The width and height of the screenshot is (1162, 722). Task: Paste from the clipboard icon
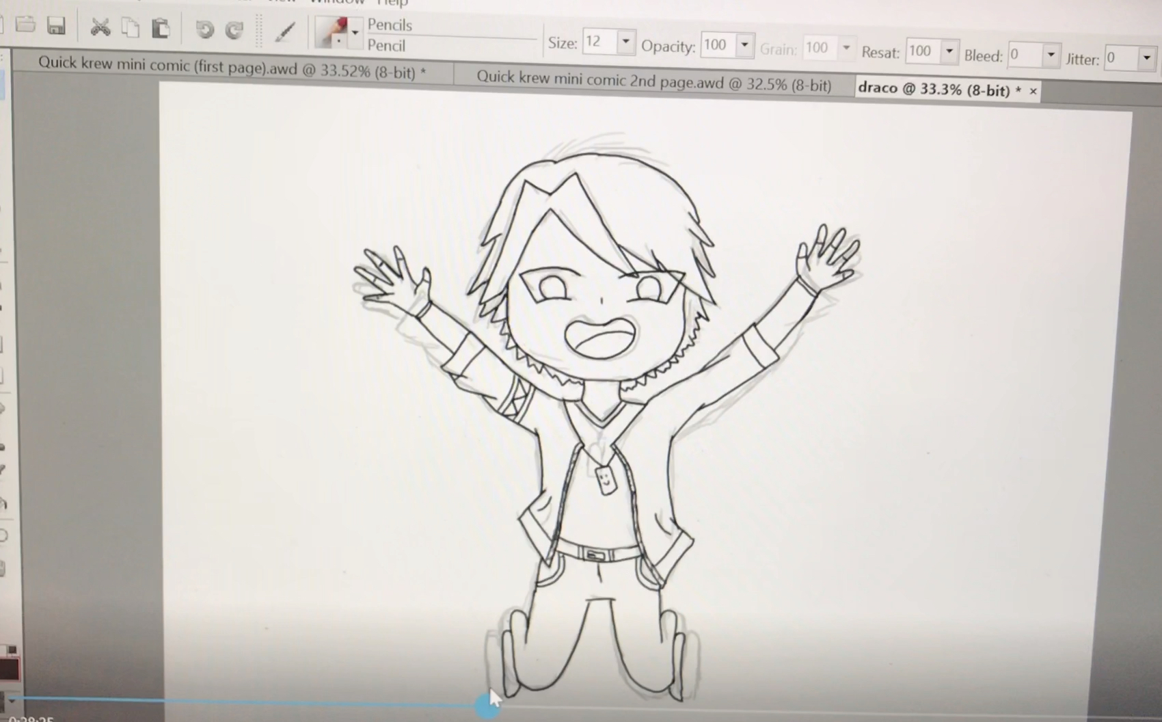(x=161, y=29)
